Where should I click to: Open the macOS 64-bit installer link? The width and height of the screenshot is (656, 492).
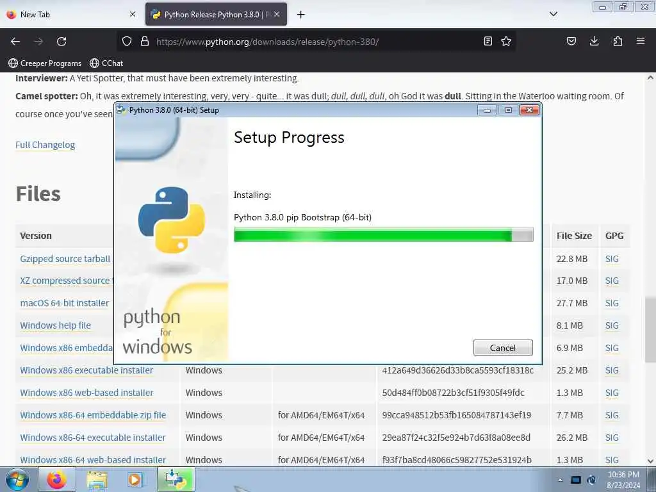(x=65, y=303)
